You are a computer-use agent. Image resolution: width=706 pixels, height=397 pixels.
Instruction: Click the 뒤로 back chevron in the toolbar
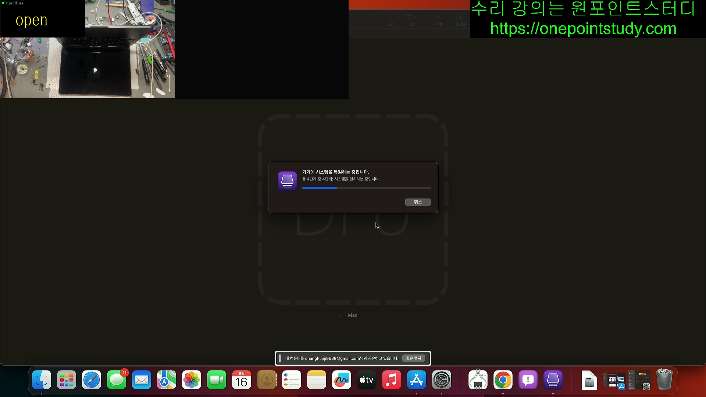coord(389,17)
